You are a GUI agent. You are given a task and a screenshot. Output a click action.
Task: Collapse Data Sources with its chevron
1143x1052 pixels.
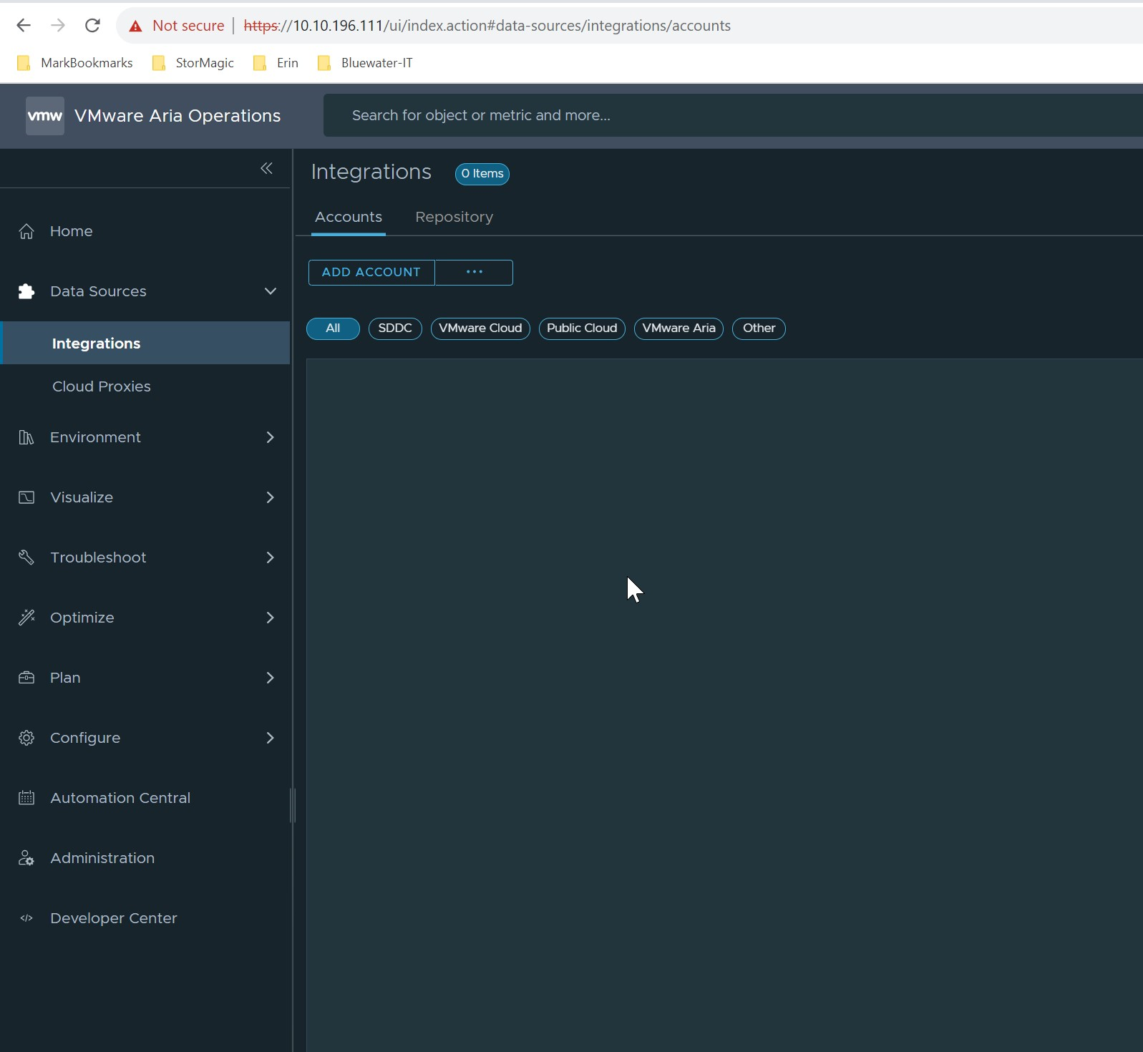[x=271, y=291]
